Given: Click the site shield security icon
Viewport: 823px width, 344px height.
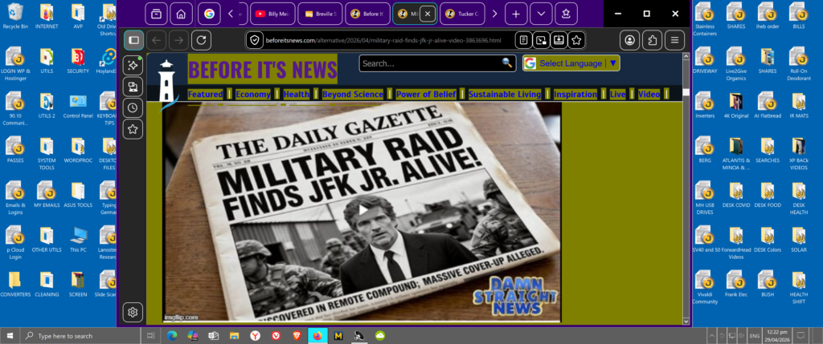Looking at the screenshot, I should 255,40.
